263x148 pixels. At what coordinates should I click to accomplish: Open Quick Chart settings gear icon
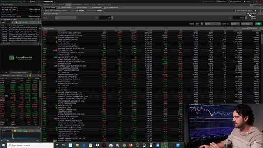pyautogui.click(x=8, y=141)
